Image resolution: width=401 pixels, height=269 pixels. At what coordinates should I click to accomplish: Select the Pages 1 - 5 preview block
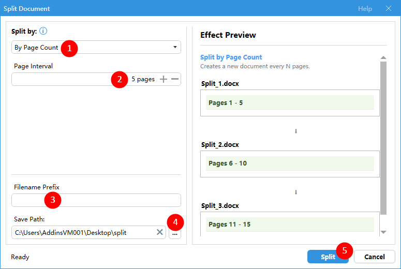coord(290,102)
